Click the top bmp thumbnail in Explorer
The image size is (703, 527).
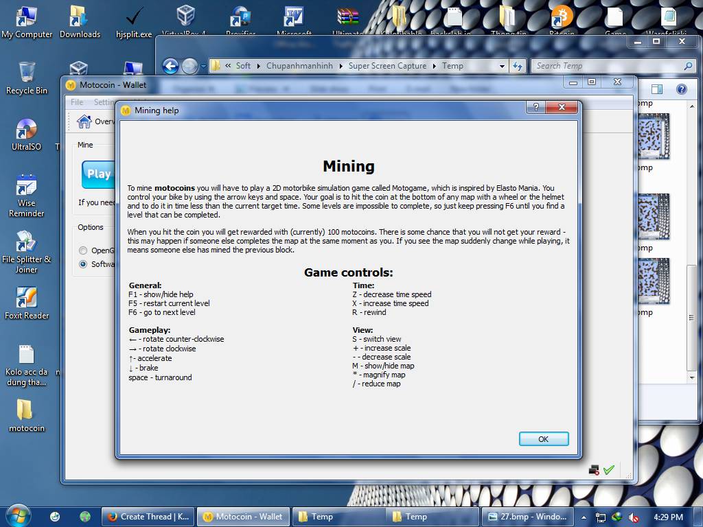click(x=654, y=137)
